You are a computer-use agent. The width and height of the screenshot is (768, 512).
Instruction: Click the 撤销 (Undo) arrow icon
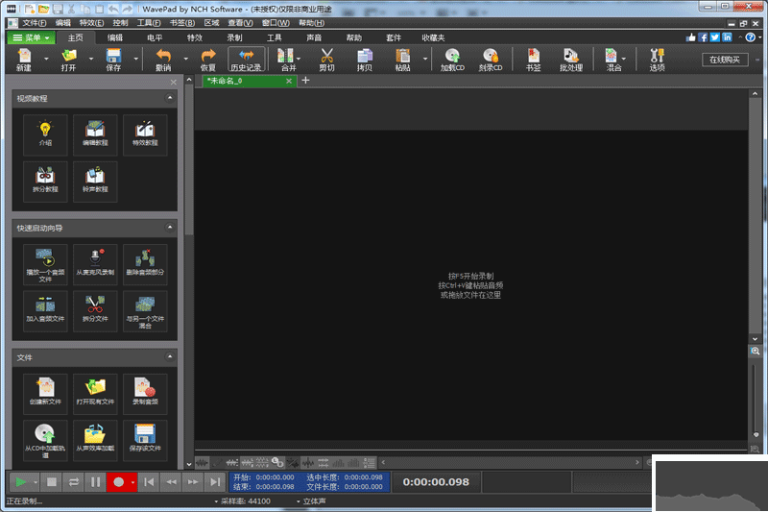tap(163, 60)
